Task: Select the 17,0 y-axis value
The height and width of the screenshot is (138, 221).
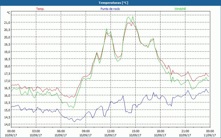Action: pyautogui.click(x=7, y=81)
